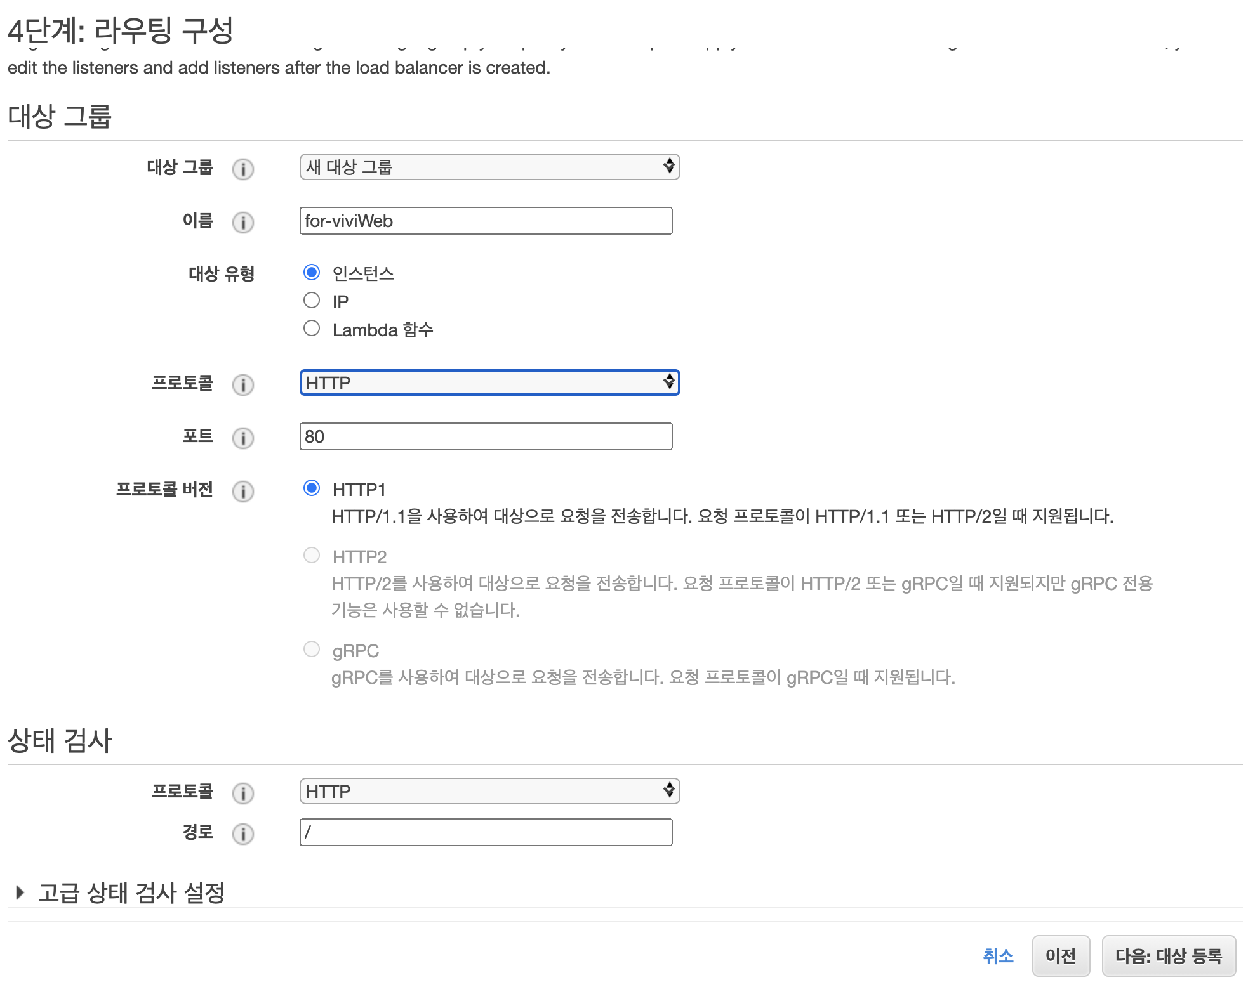Screen dimensions: 1248x987
Task: Click info icon next to 포트
Action: (242, 438)
